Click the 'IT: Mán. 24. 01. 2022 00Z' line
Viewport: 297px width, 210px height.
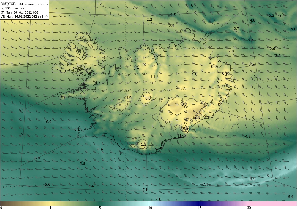(20, 12)
